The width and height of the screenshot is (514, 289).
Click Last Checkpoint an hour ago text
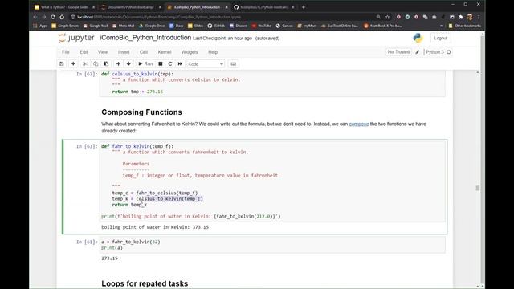click(x=222, y=39)
